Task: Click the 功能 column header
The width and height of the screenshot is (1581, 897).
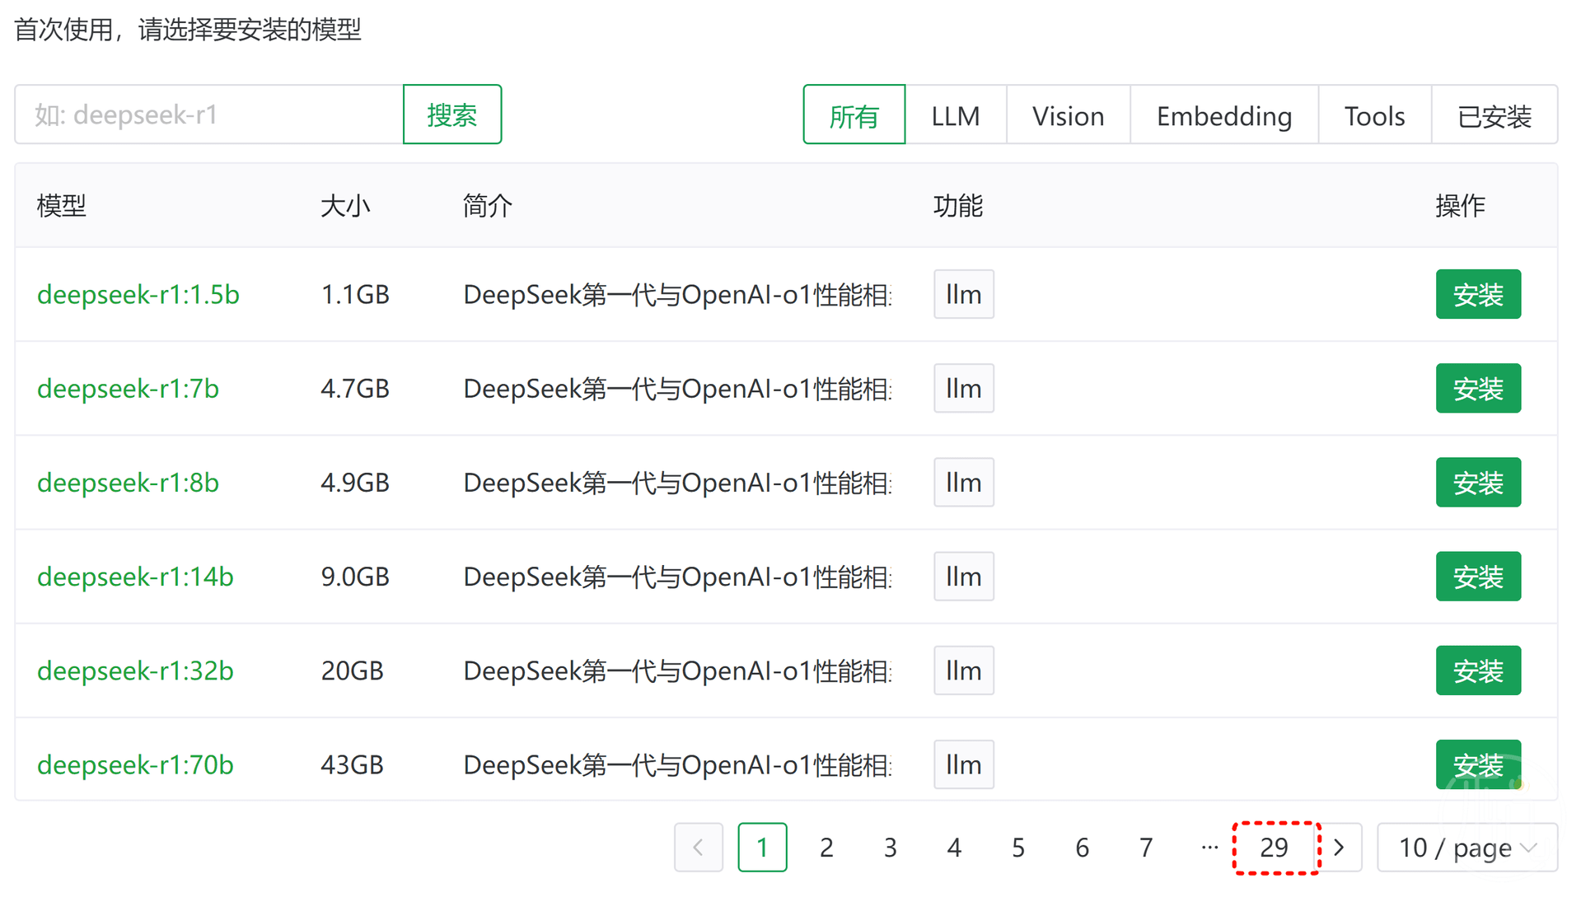Action: 958,205
